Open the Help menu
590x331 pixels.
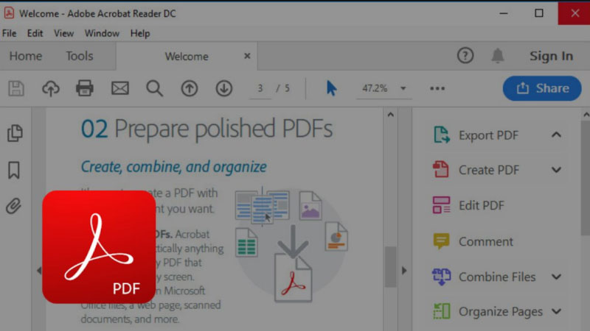140,33
